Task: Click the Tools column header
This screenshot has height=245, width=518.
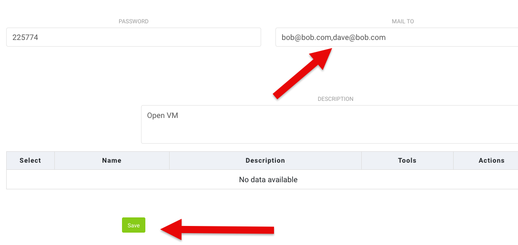Action: [407, 161]
